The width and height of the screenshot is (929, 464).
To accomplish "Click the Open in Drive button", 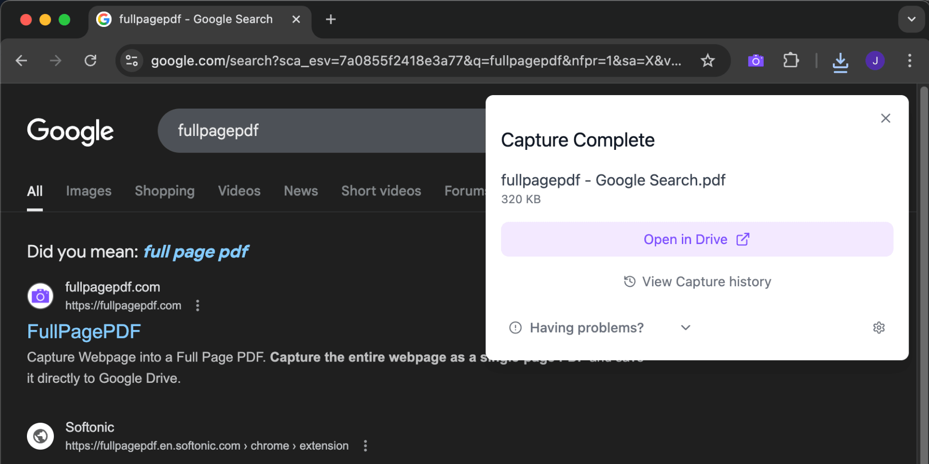I will 697,239.
